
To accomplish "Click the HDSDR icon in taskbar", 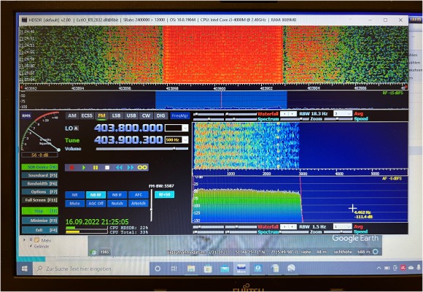I will [241, 268].
